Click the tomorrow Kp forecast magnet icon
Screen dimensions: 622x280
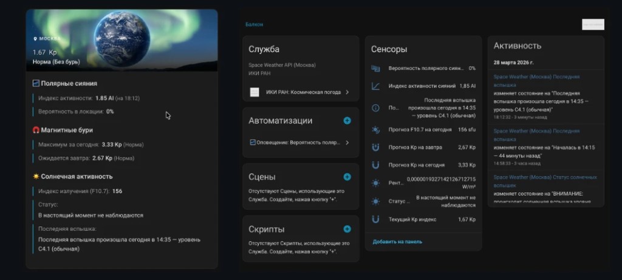pyautogui.click(x=375, y=147)
